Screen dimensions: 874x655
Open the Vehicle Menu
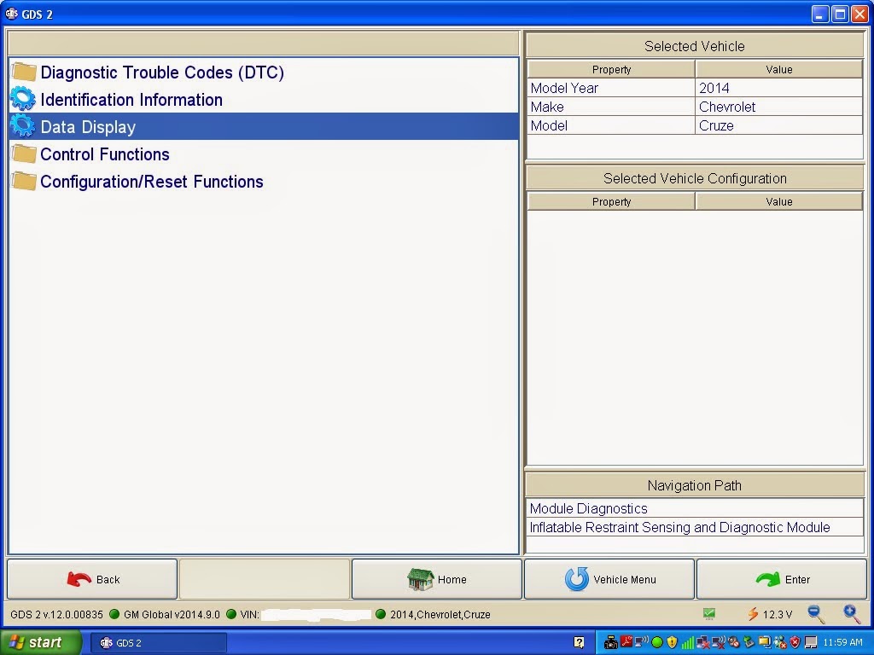click(609, 579)
